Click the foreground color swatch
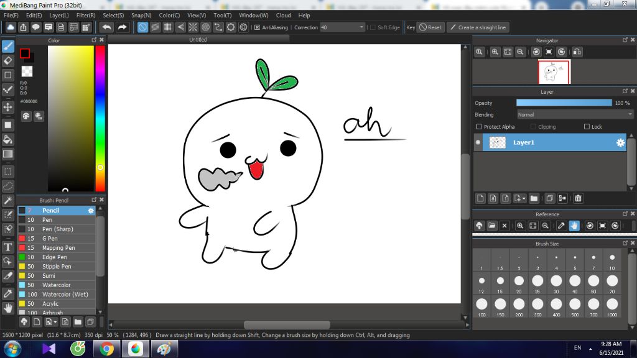 tap(25, 53)
